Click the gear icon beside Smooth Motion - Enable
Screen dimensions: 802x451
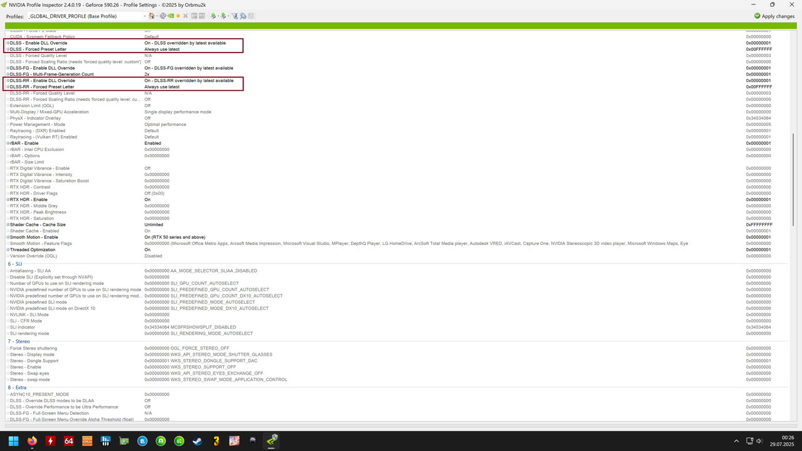pyautogui.click(x=8, y=237)
